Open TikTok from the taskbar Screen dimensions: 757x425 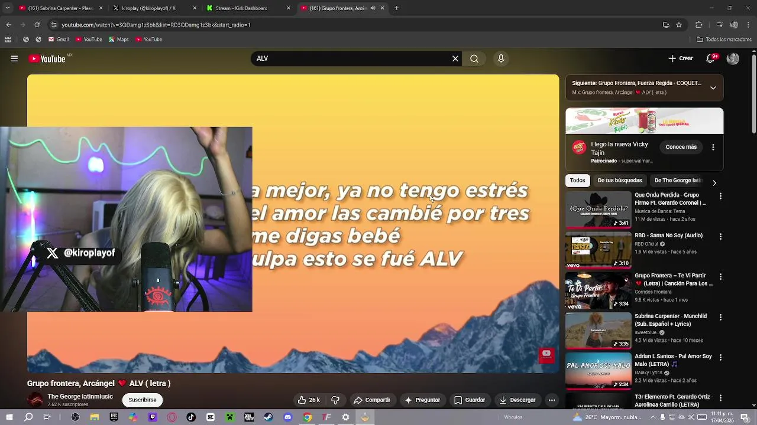[x=191, y=417]
